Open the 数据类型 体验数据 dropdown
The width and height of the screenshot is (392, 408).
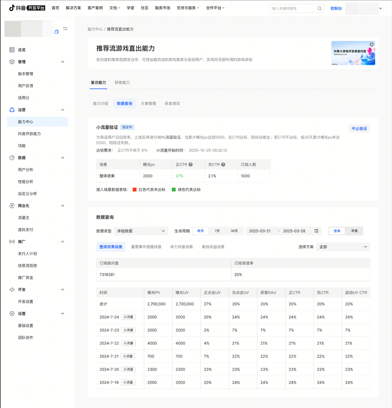[x=141, y=231]
